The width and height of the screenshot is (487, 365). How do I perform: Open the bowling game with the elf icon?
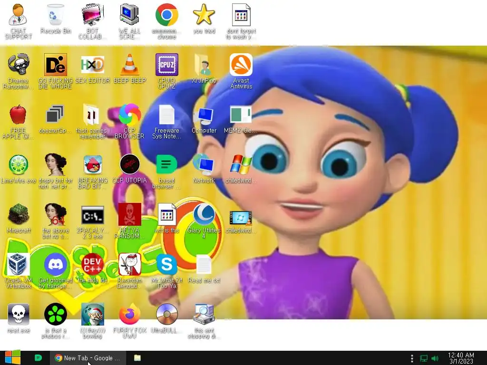(x=92, y=321)
